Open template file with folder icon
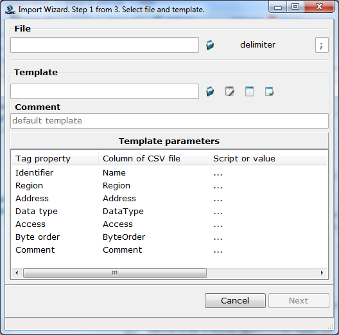 210,91
